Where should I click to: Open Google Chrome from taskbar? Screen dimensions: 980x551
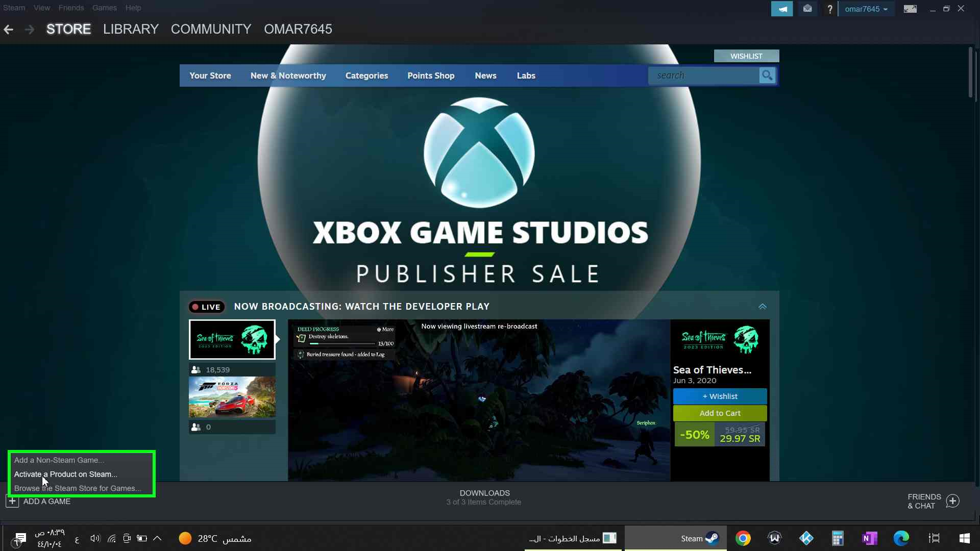(x=743, y=538)
